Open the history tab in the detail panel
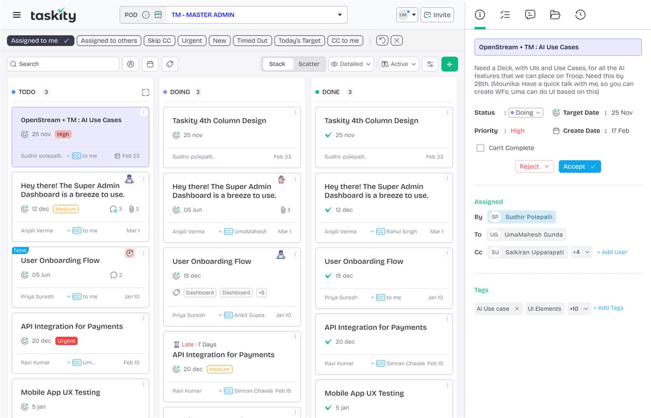The image size is (651, 418). (580, 15)
